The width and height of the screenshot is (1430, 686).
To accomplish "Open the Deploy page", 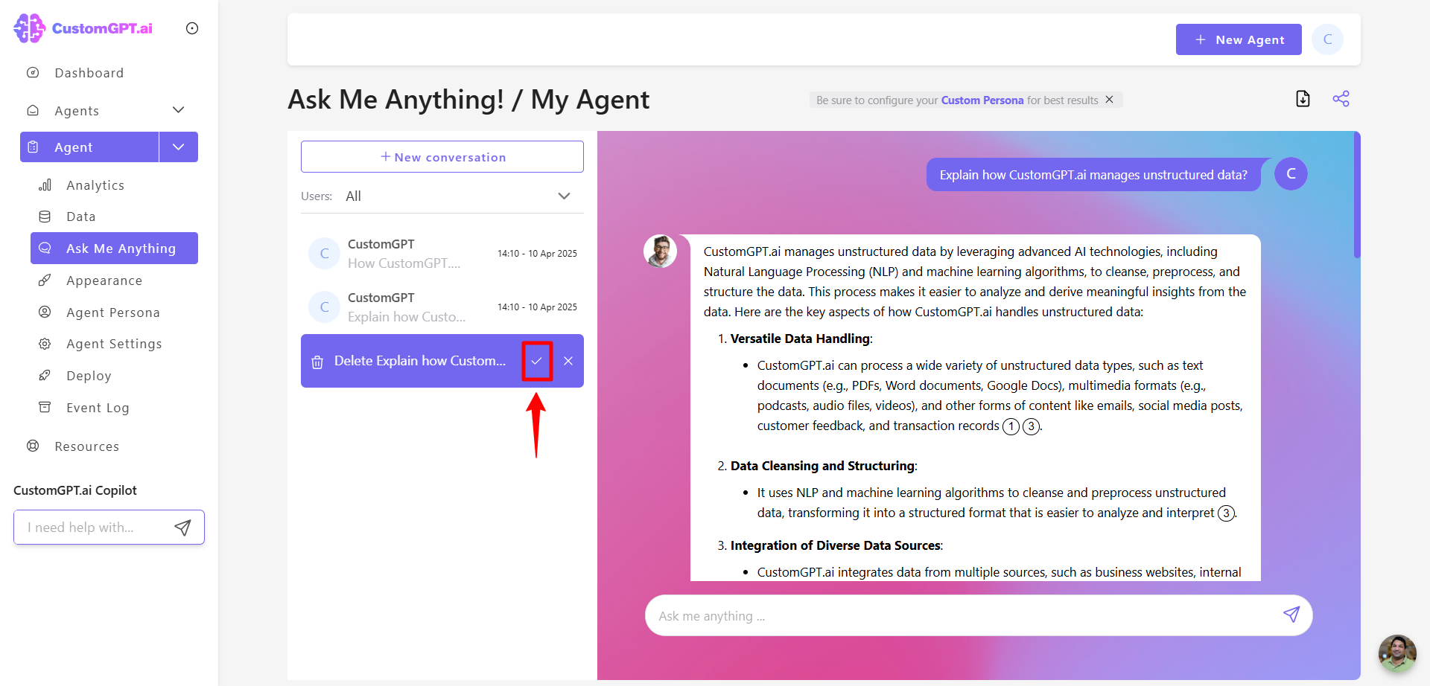I will 89,376.
